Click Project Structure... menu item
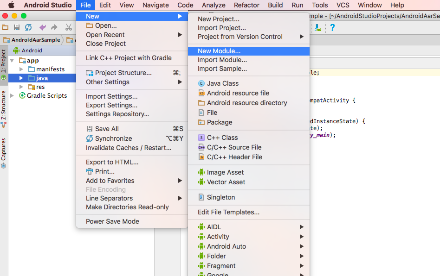440x276 pixels. (x=132, y=73)
